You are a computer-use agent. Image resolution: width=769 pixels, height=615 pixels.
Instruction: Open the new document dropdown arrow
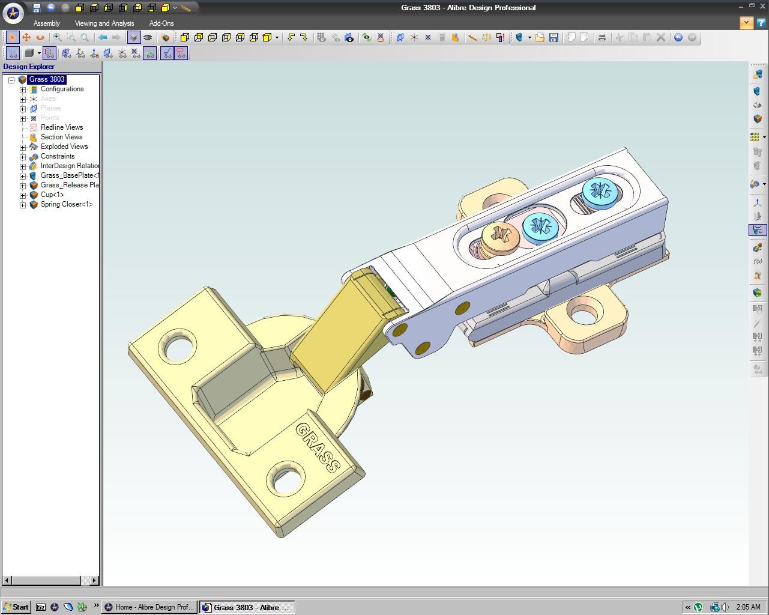529,37
